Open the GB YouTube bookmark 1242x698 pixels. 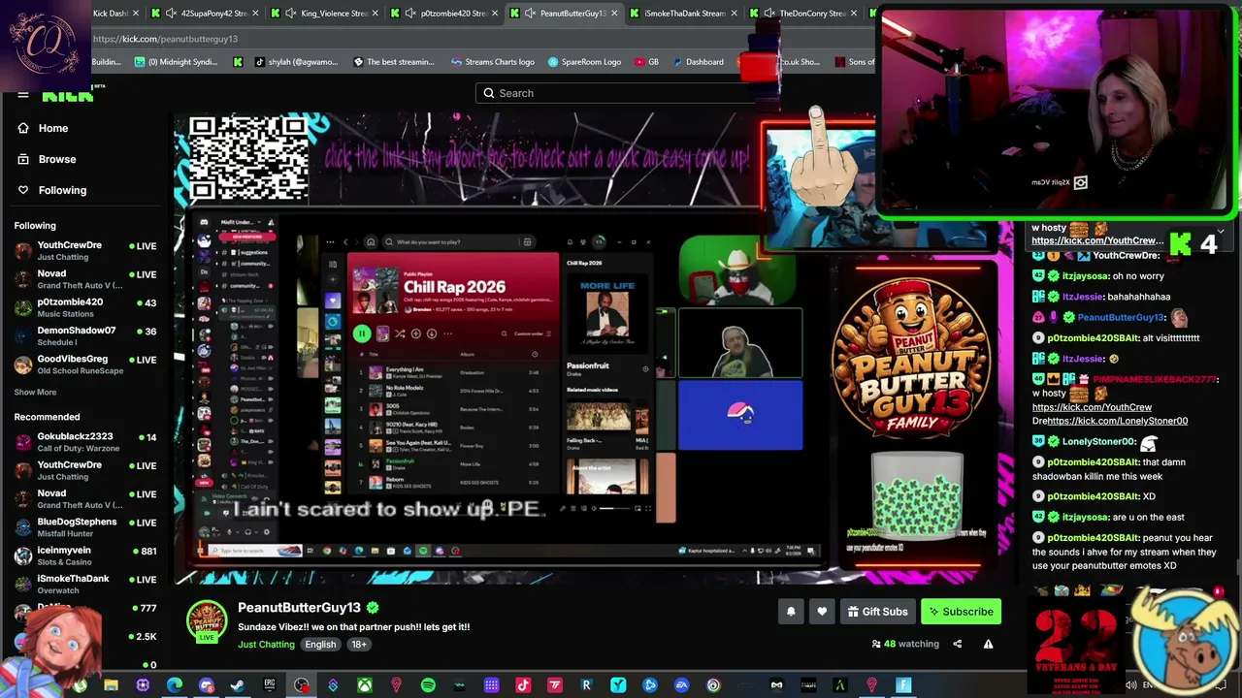(x=647, y=62)
